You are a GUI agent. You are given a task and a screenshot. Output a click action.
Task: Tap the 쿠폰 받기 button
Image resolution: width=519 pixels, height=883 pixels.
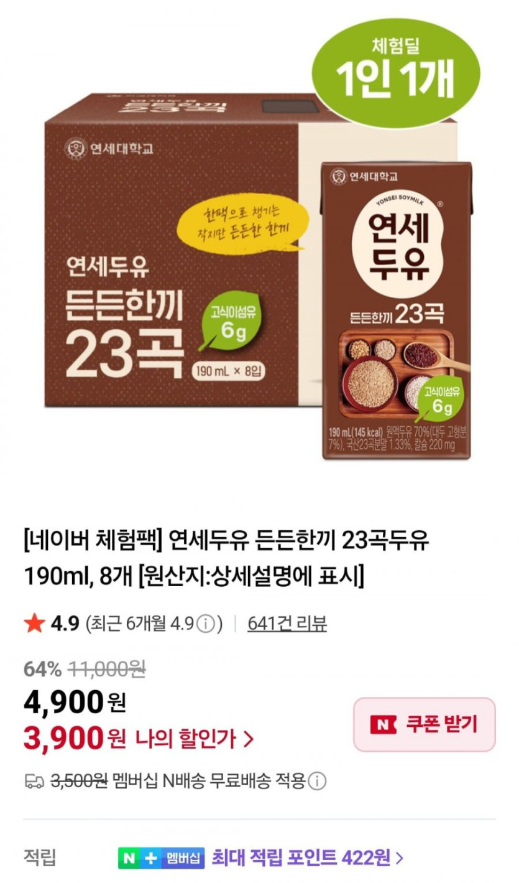click(425, 724)
